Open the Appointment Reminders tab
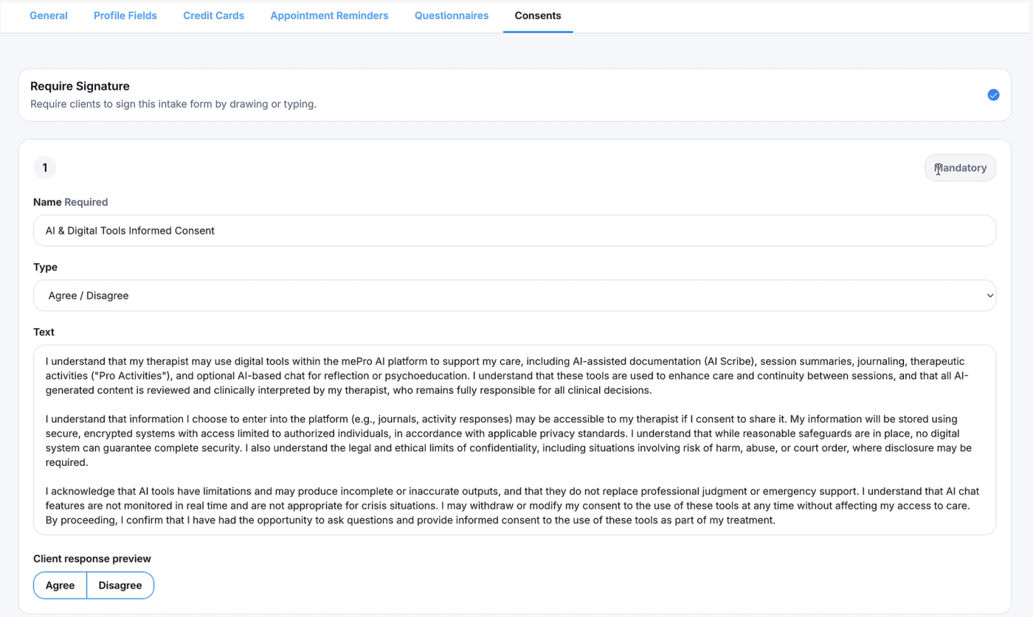1033x617 pixels. [x=329, y=15]
